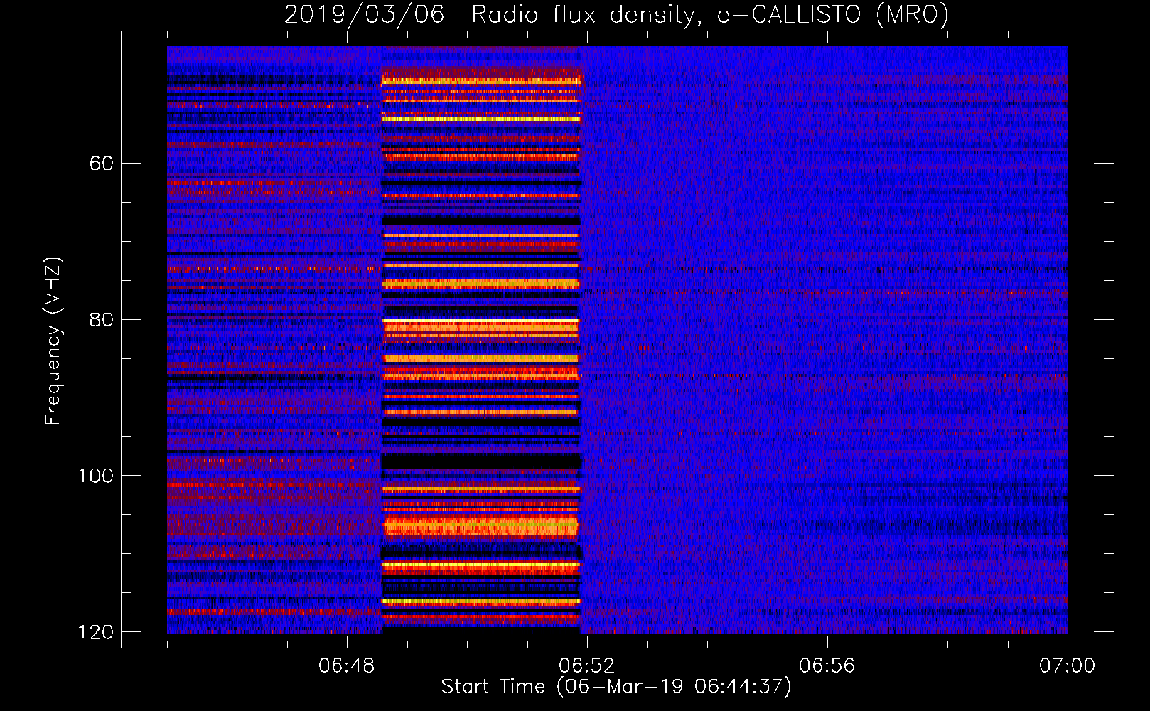Image resolution: width=1150 pixels, height=711 pixels.
Task: Click the '07:00' time tick label
Action: [x=1068, y=666]
